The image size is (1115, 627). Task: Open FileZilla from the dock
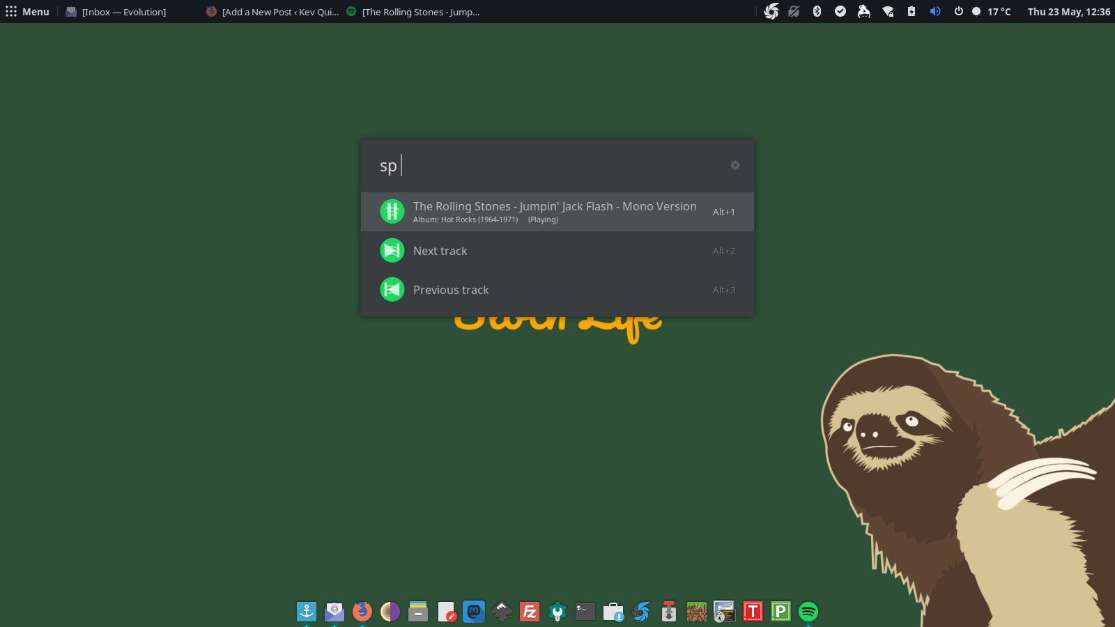528,612
